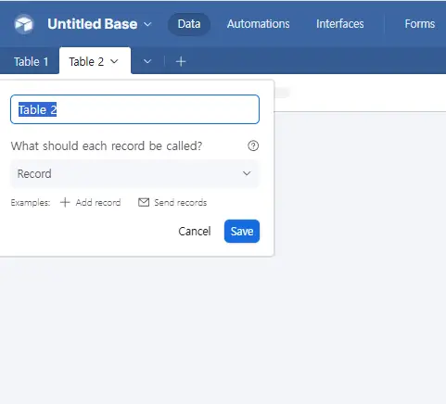Click the envelope icon beside Send records
This screenshot has width=446, height=404.
(144, 202)
